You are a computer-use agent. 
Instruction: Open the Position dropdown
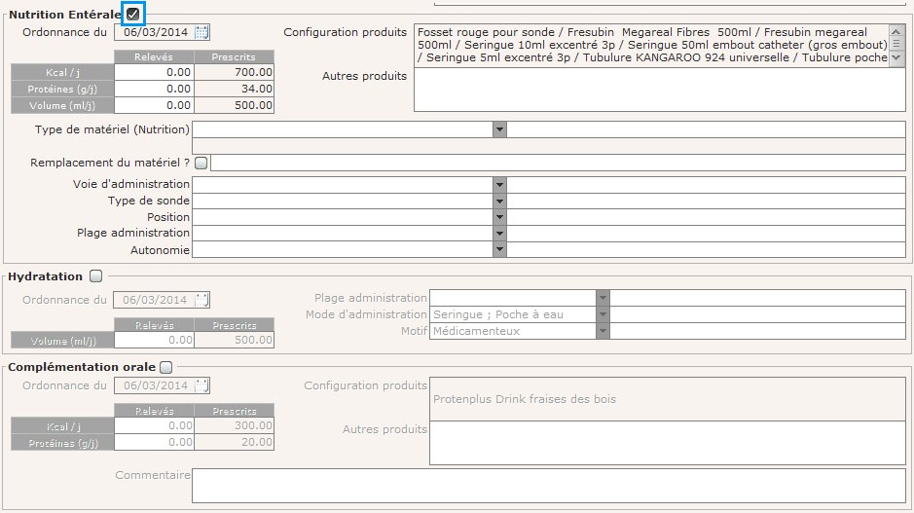(x=499, y=217)
